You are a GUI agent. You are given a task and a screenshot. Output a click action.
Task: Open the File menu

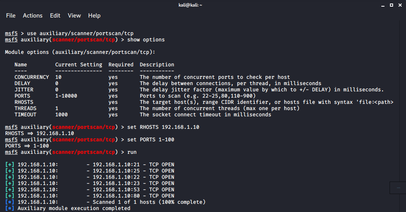coord(11,16)
